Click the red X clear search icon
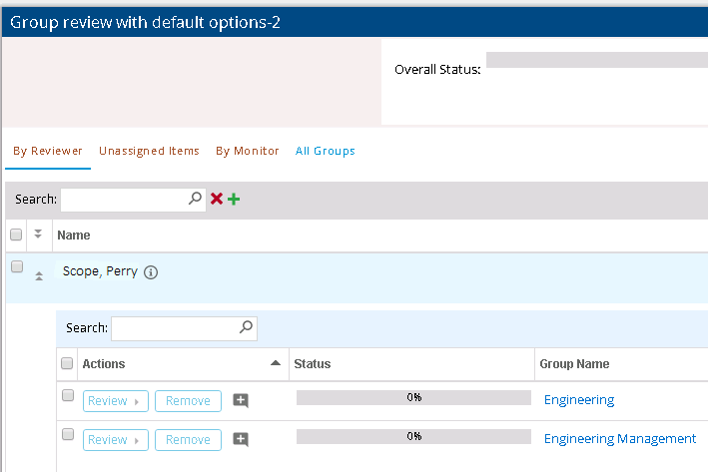This screenshot has width=708, height=472. coord(216,200)
